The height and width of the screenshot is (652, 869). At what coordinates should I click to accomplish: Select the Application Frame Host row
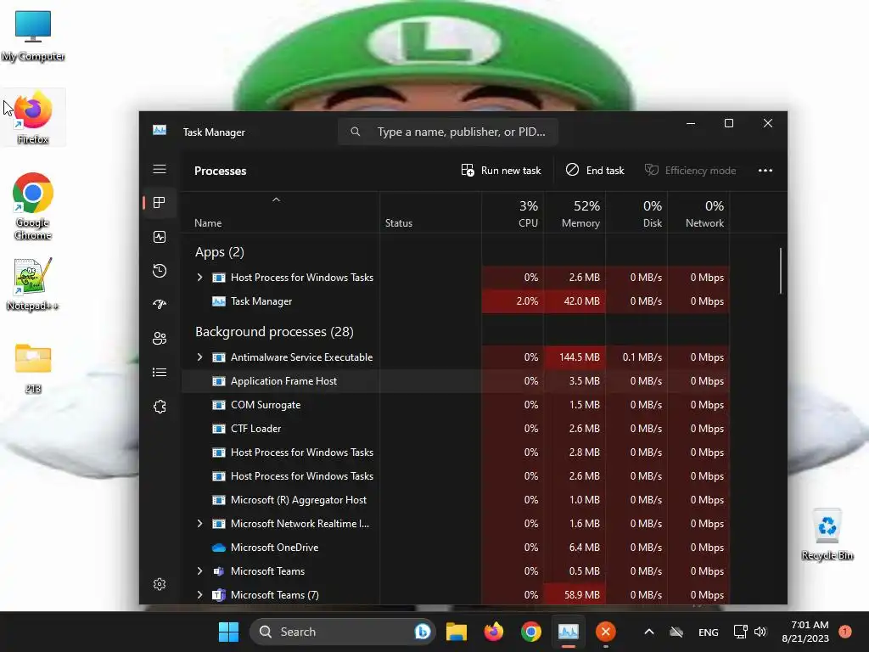click(x=456, y=381)
